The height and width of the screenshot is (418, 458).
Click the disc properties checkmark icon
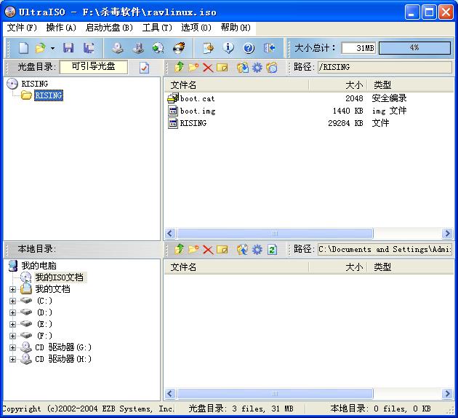pos(144,68)
